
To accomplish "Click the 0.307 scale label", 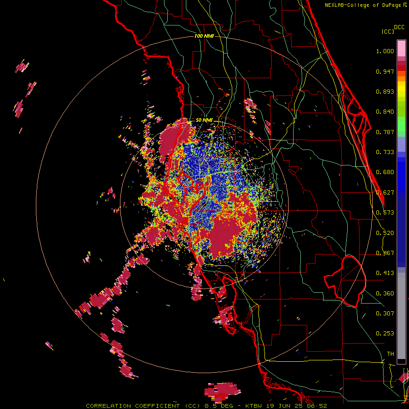I will click(385, 314).
